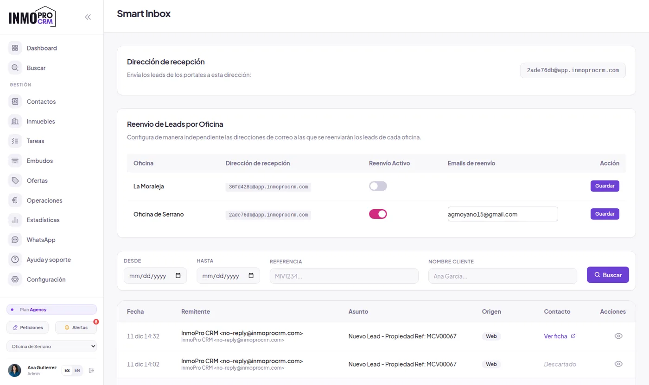
Task: Click the calendar icon in the Desde field
Action: pyautogui.click(x=178, y=276)
